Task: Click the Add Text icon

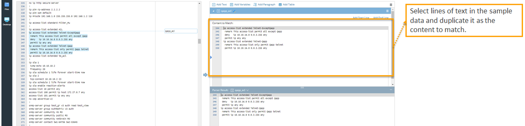Action: click(214, 5)
